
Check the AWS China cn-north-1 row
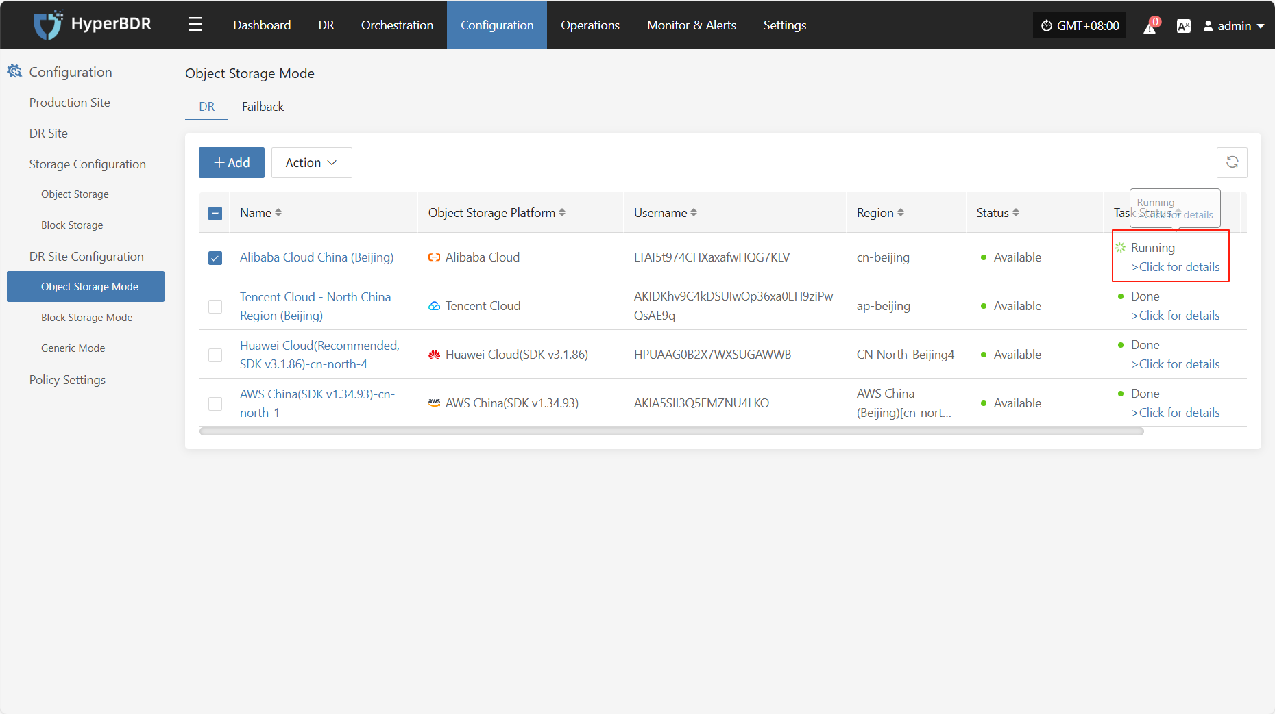(x=215, y=403)
